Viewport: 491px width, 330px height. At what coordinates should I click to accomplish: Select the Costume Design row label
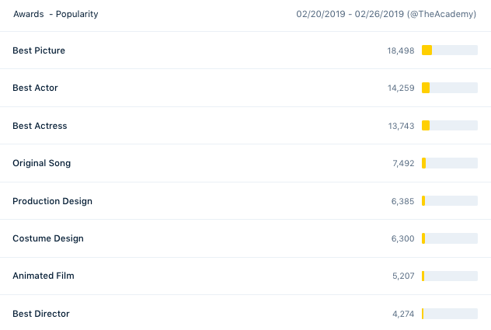coord(48,238)
